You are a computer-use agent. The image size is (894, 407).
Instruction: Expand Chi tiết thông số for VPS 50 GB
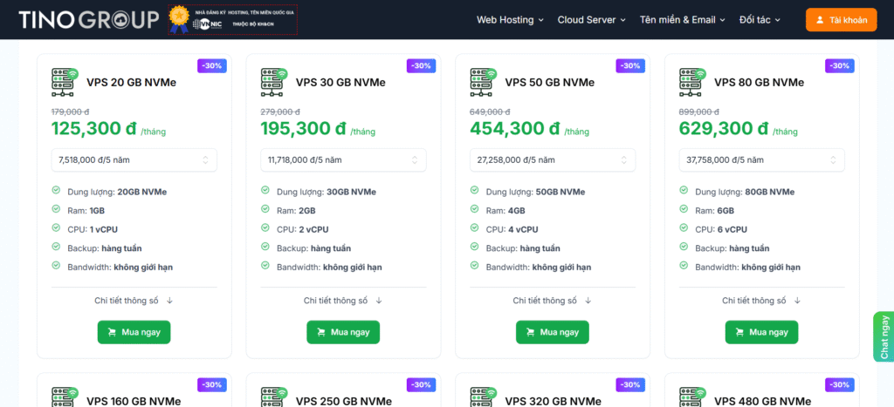553,301
